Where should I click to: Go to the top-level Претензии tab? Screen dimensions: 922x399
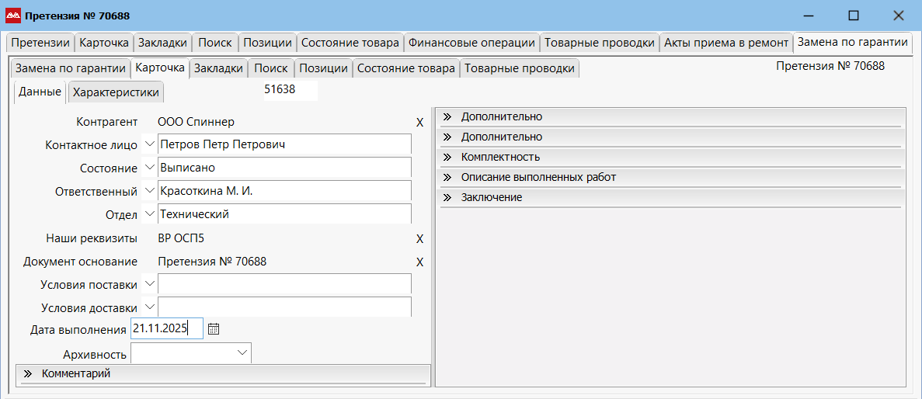pos(41,43)
